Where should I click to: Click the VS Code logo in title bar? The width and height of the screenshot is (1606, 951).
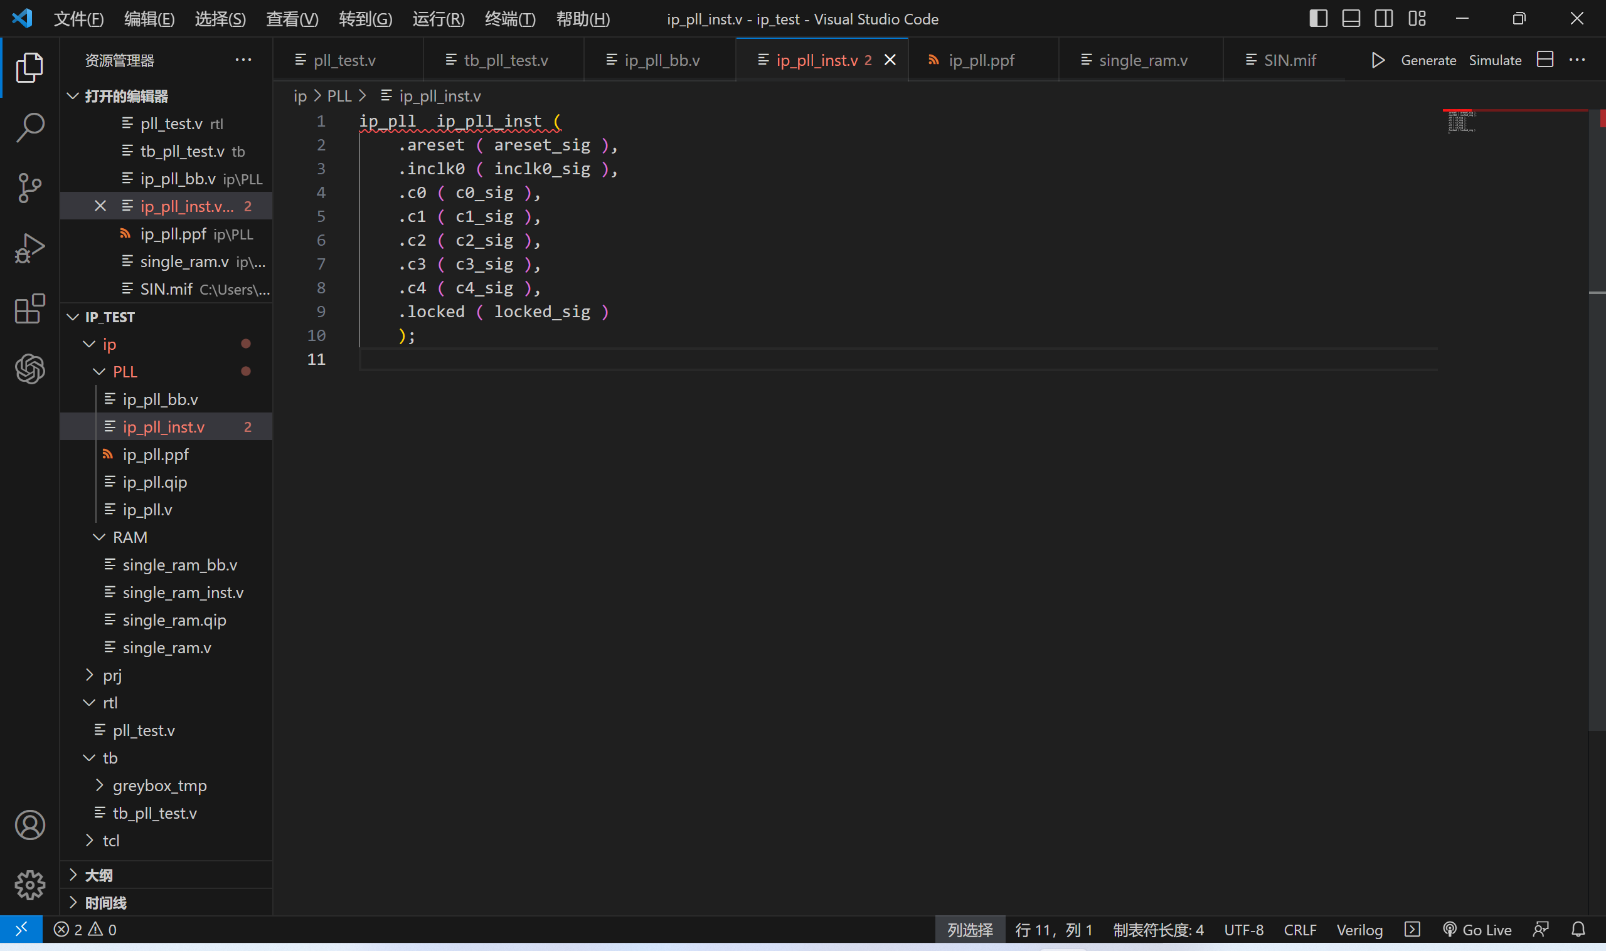[x=23, y=19]
